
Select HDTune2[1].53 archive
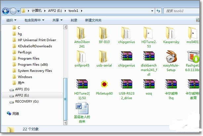point(82,89)
